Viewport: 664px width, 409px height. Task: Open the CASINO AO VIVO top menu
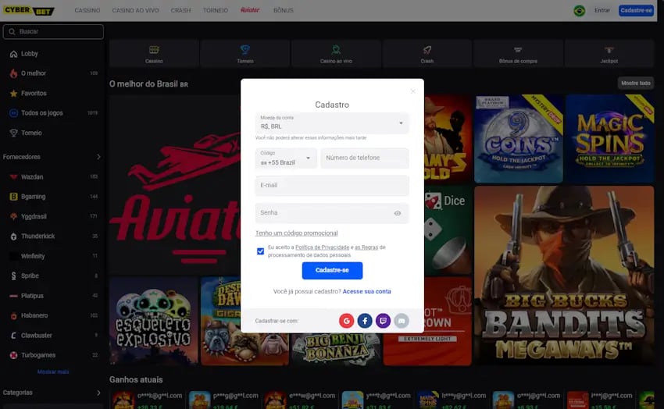[135, 10]
